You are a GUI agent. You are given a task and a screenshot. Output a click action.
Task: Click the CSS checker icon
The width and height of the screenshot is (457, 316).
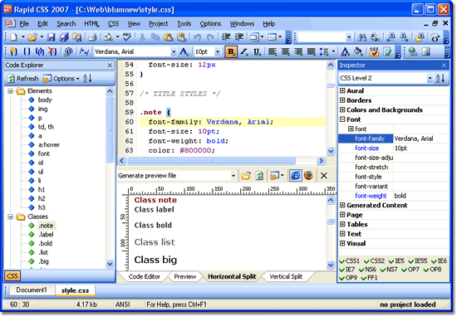374,51
